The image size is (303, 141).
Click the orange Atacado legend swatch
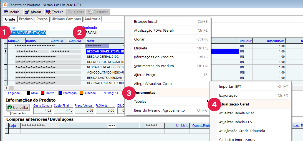click(x=81, y=93)
